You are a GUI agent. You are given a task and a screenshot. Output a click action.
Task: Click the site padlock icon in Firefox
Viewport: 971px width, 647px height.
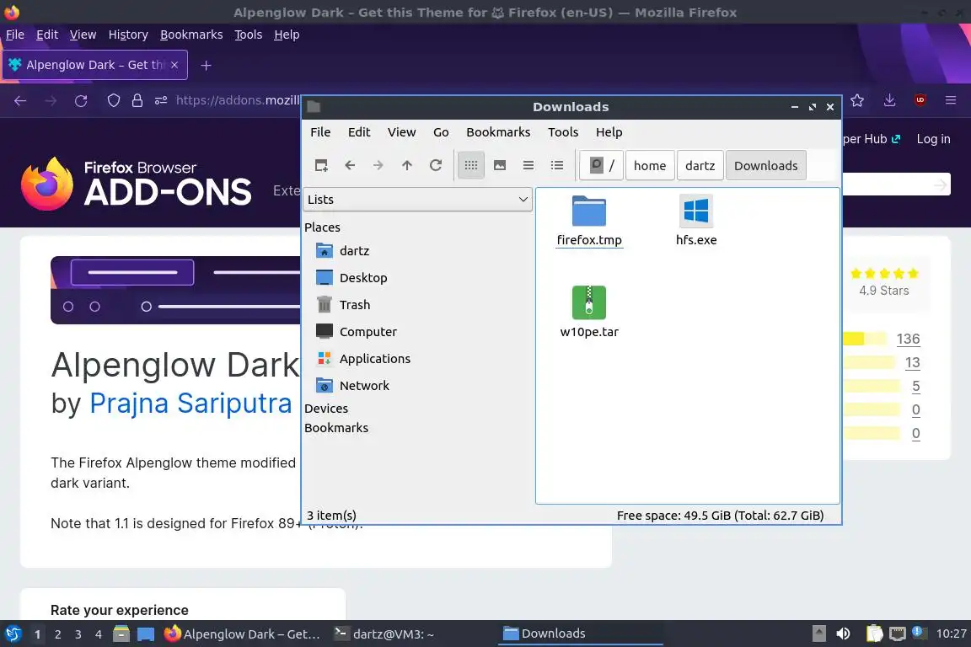[x=137, y=100]
